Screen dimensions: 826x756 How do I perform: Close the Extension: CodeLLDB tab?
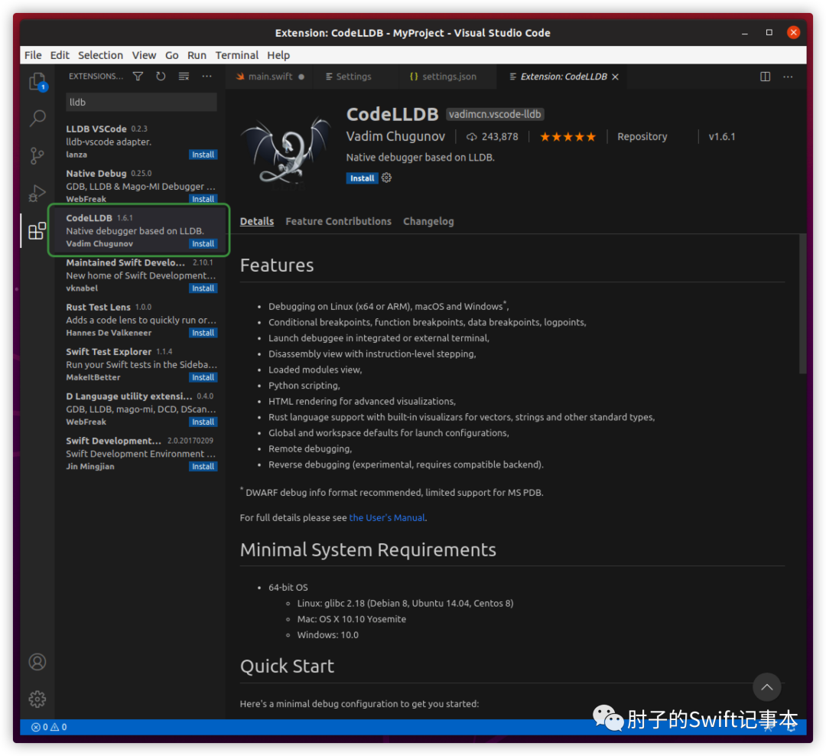tap(615, 77)
